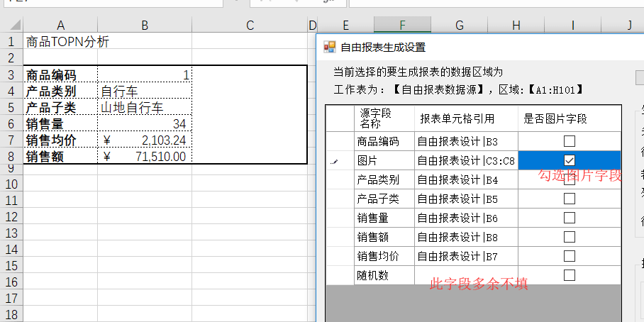Click the 商品编码 label cell in worksheet
644x322 pixels.
pyautogui.click(x=60, y=74)
